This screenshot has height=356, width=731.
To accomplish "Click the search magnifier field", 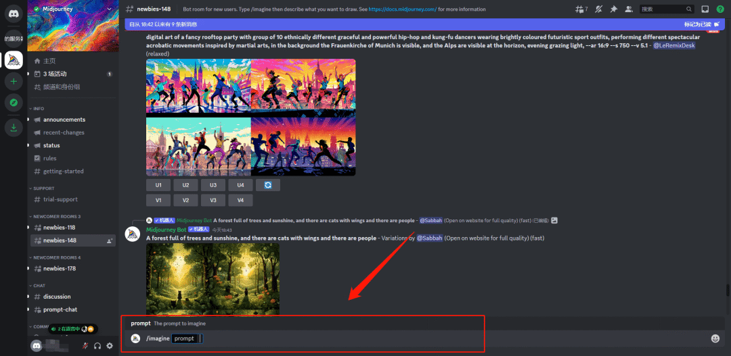I will coord(667,9).
